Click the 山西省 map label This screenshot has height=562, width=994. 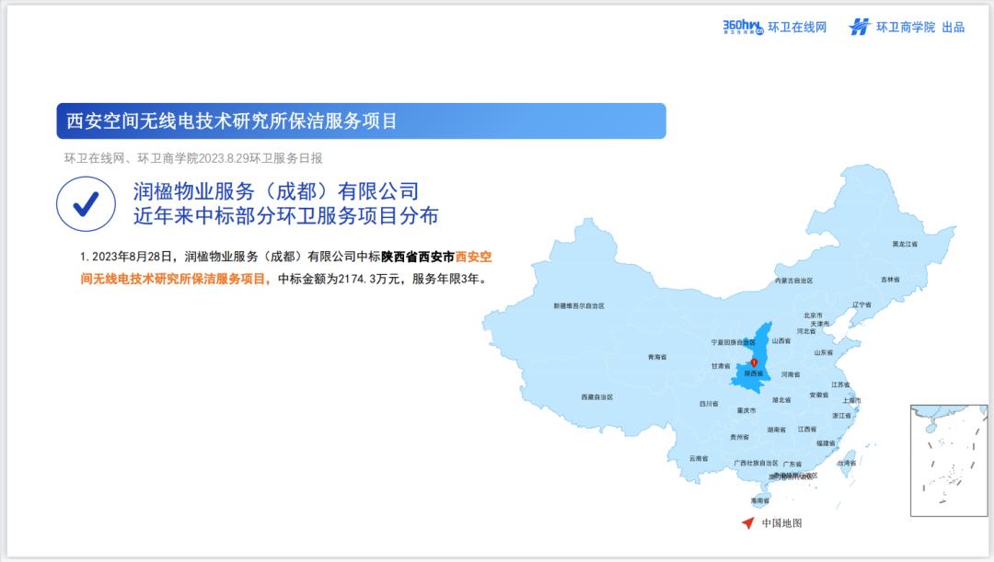781,341
